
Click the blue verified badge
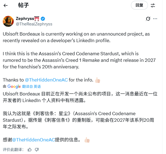point(43,19)
